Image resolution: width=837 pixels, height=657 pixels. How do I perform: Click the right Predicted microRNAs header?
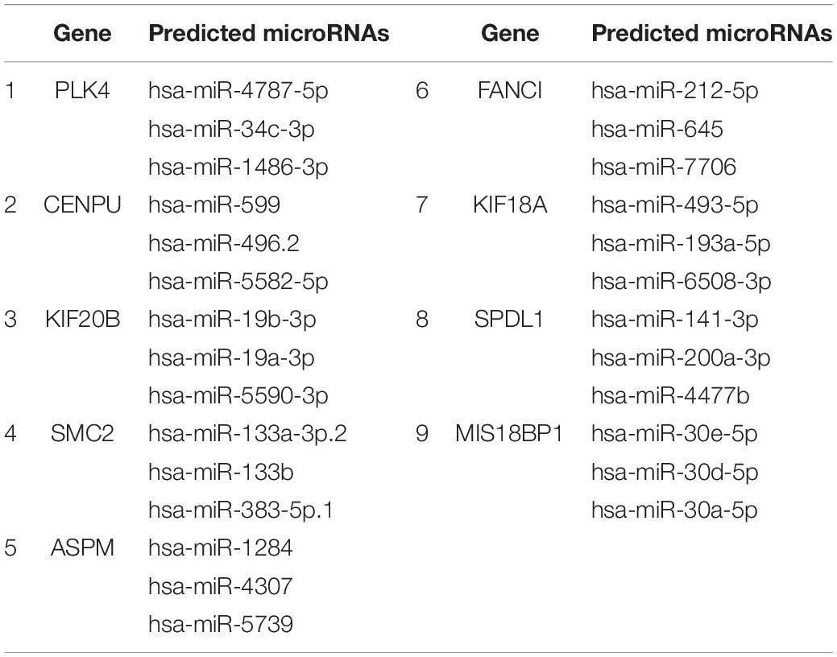coord(711,33)
